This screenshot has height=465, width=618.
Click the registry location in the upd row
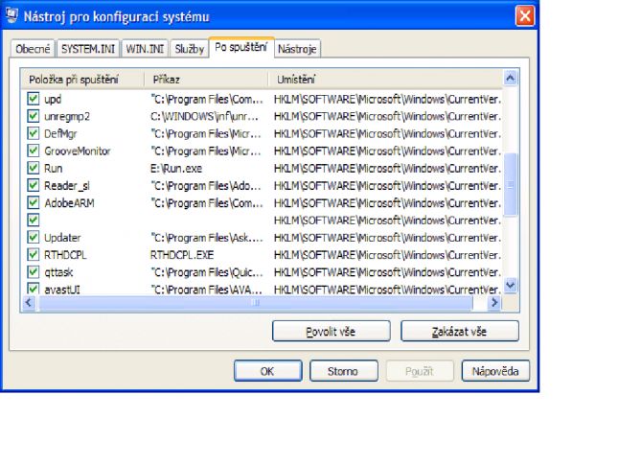coord(387,99)
